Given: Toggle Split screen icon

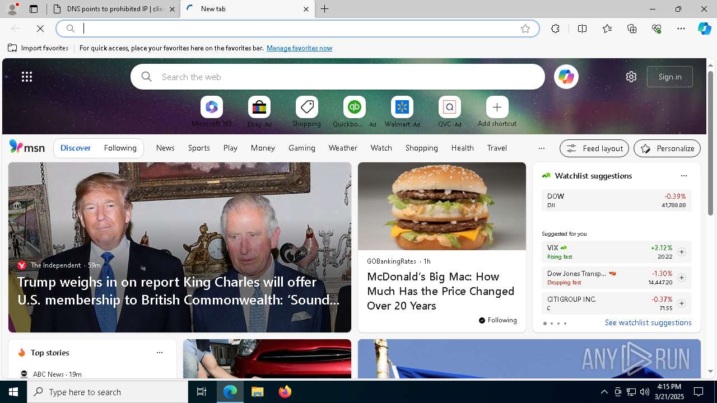Looking at the screenshot, I should click(x=582, y=29).
